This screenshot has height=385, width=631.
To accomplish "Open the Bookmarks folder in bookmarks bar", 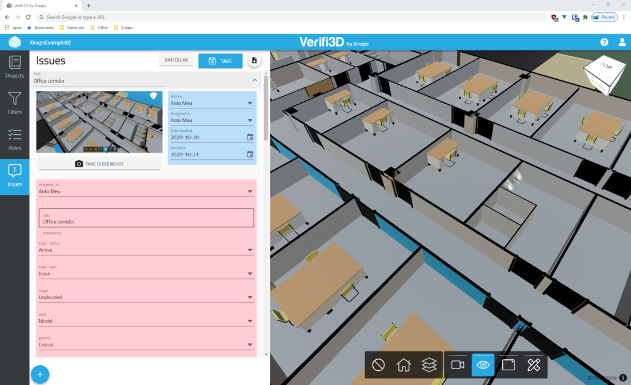I will coord(40,28).
